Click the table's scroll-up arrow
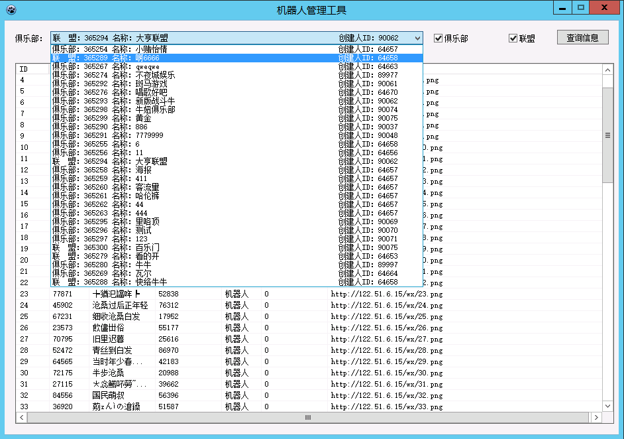The image size is (624, 439). pos(607,69)
